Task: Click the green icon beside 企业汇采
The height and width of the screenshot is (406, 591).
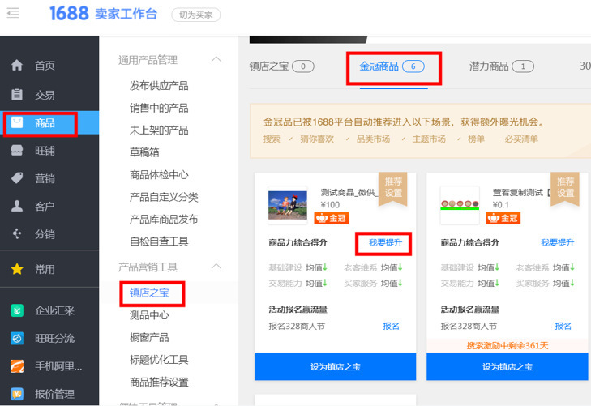Action: click(x=17, y=310)
